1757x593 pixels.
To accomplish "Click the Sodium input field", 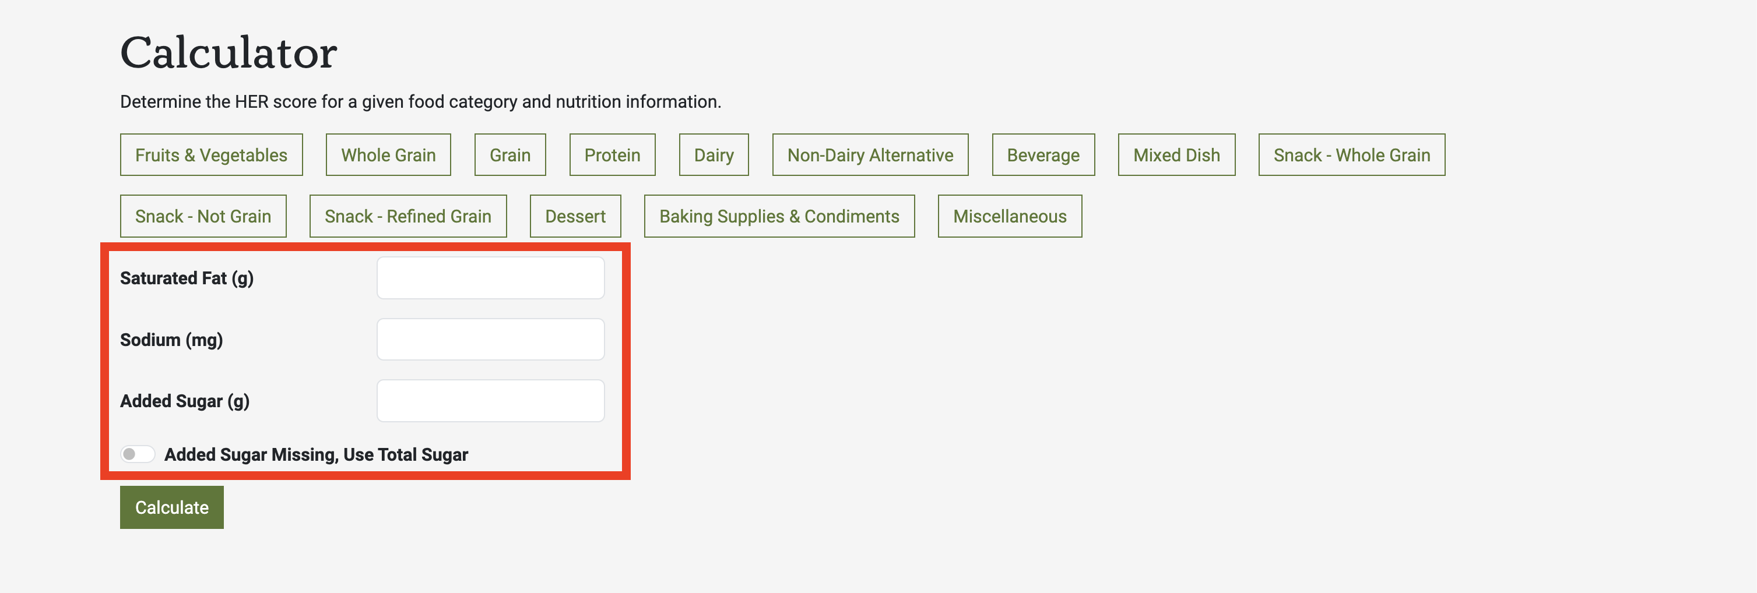I will 490,339.
